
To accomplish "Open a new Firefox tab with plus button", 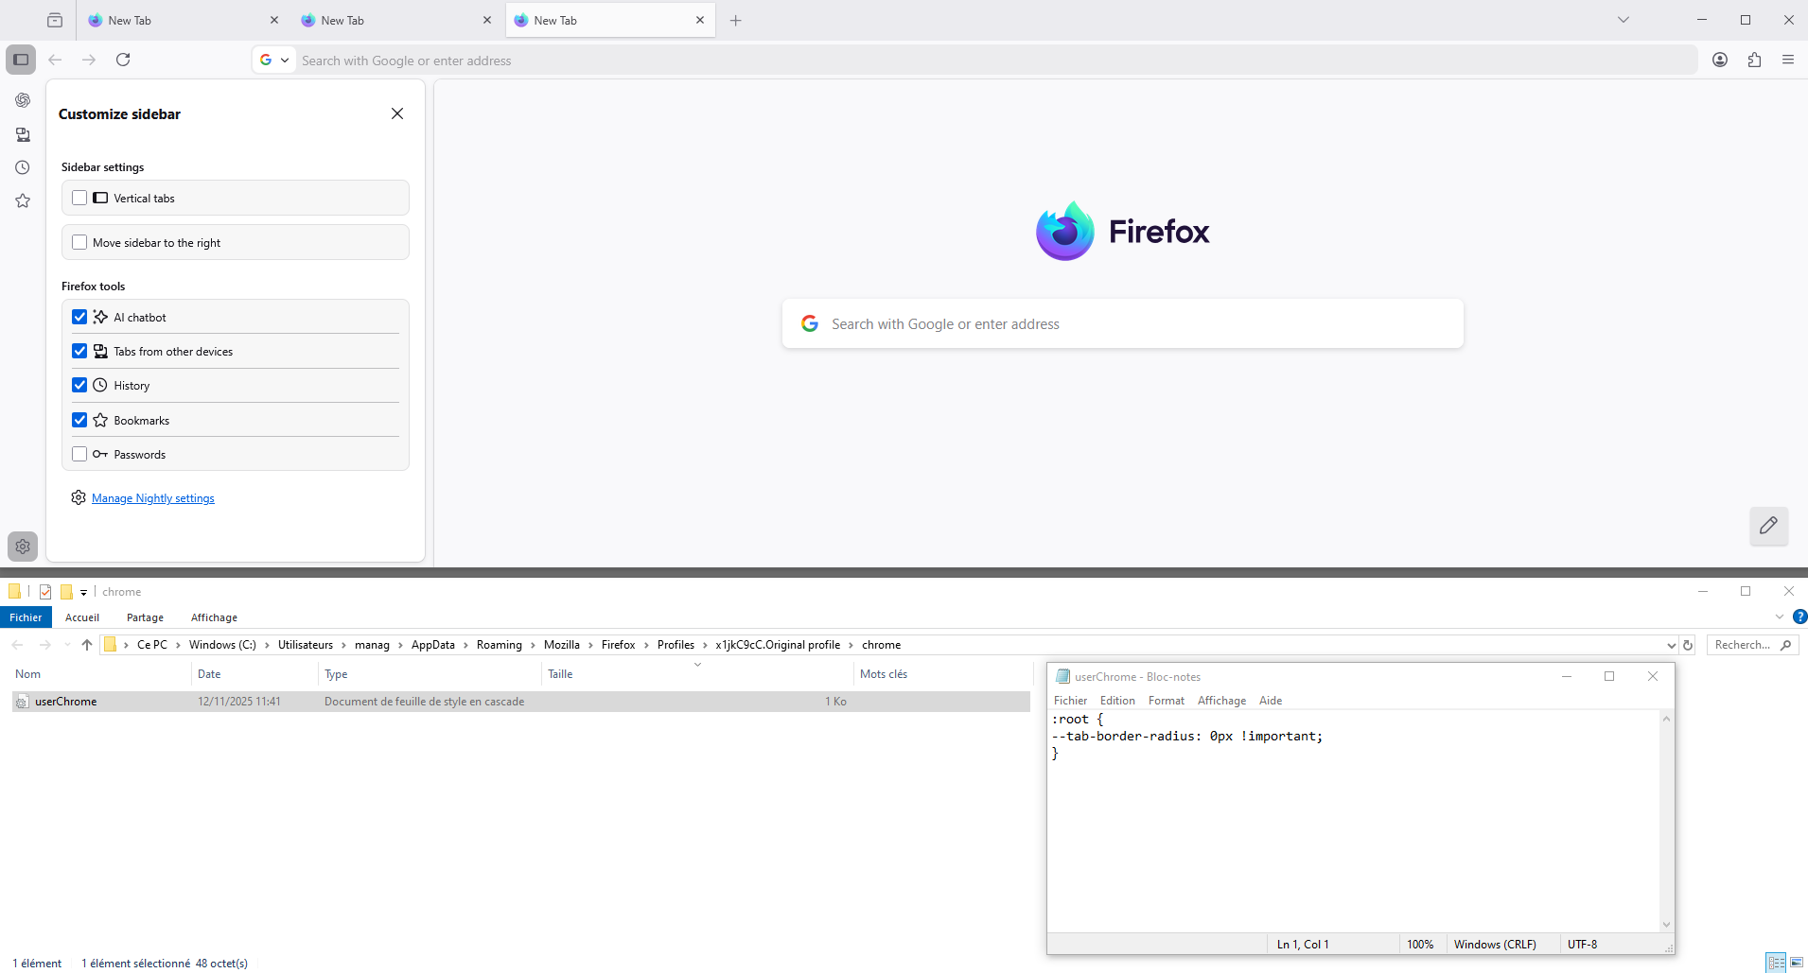I will click(x=735, y=20).
